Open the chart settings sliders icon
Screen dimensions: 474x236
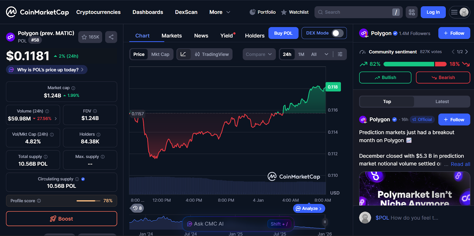coord(340,54)
